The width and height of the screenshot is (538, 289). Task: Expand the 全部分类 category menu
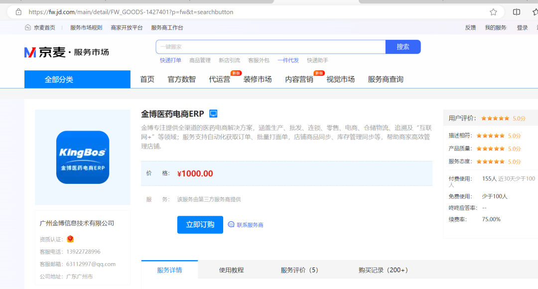(x=77, y=79)
